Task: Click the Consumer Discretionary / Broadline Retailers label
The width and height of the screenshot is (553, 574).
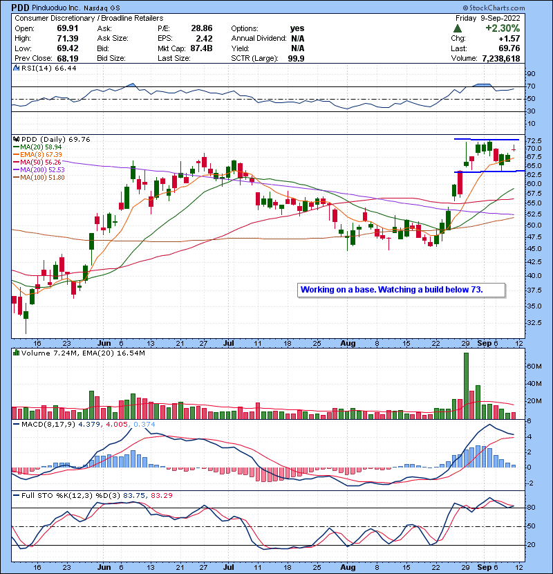Action: pyautogui.click(x=89, y=18)
